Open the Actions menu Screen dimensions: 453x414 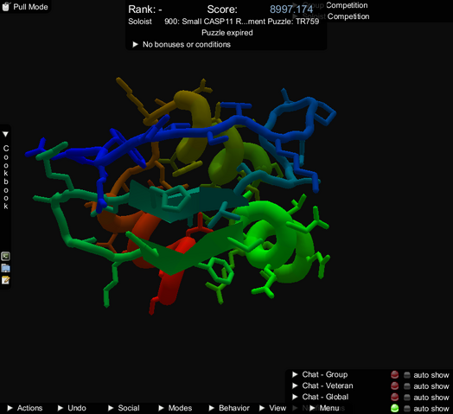25,408
